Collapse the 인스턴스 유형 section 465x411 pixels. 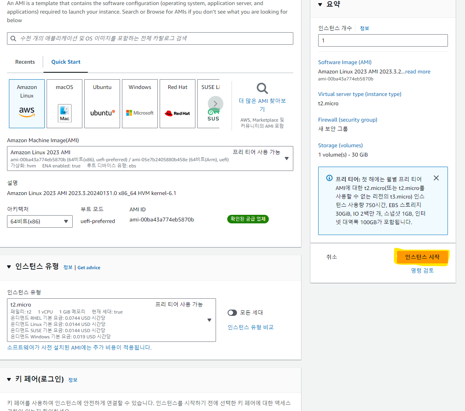pyautogui.click(x=9, y=267)
